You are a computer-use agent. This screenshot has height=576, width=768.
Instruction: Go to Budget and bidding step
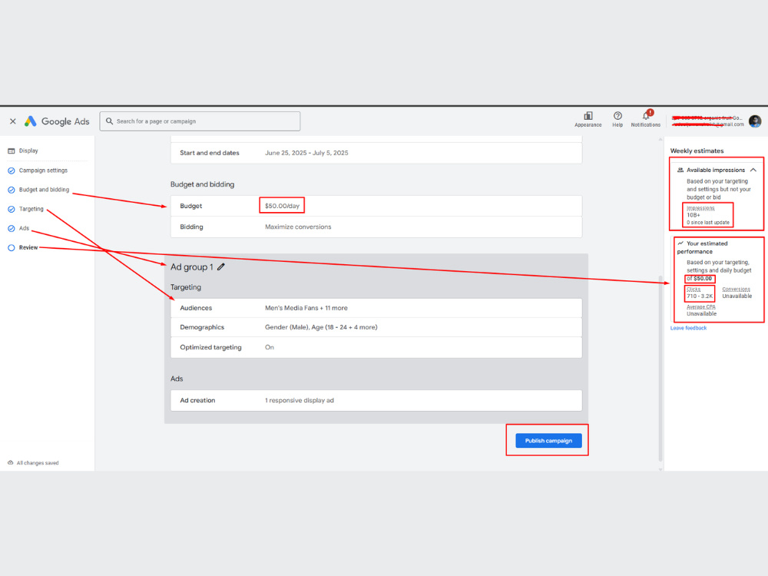coord(44,190)
